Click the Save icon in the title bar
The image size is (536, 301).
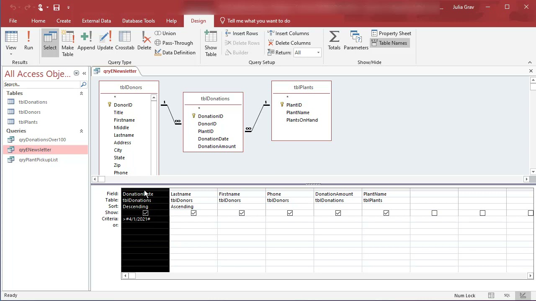click(57, 7)
